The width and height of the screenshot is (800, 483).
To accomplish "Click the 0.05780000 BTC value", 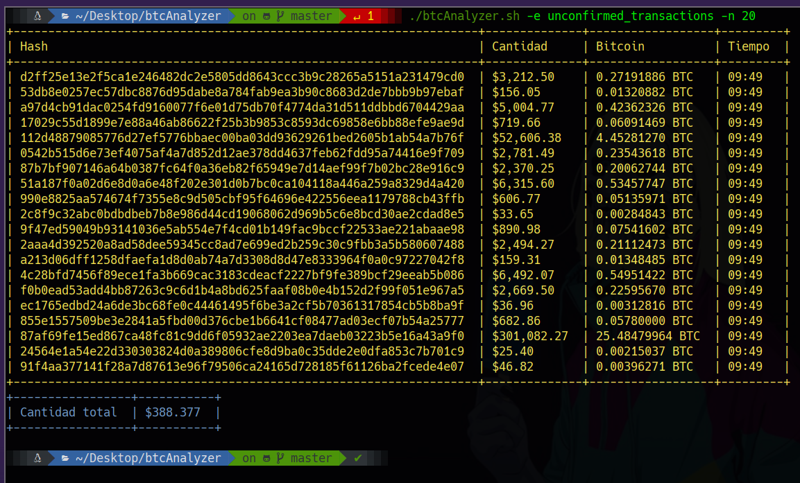I will click(645, 321).
